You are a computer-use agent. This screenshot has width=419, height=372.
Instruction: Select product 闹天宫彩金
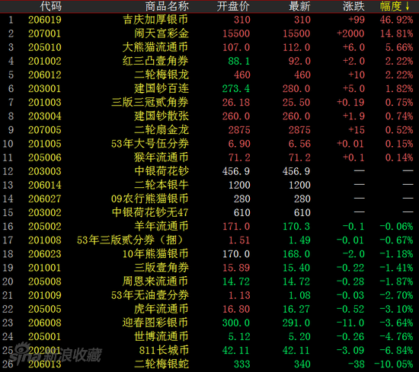click(162, 33)
